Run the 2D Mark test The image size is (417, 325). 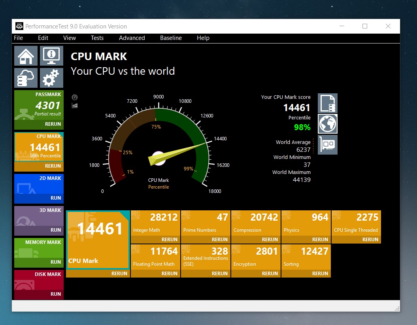pyautogui.click(x=39, y=198)
